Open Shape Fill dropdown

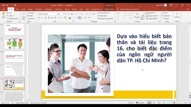[x=151, y=13]
